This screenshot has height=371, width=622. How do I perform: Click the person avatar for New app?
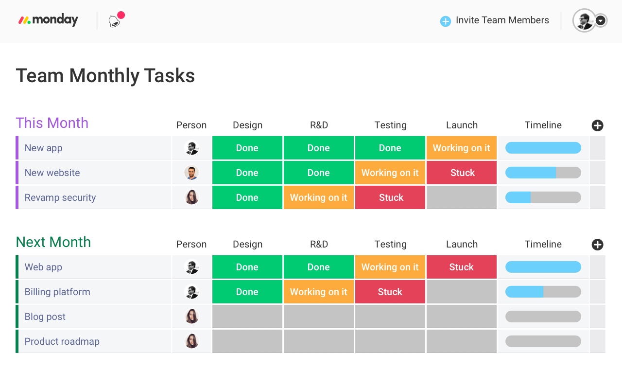191,148
